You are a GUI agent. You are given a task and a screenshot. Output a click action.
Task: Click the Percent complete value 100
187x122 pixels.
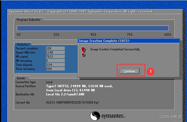coord(55,48)
